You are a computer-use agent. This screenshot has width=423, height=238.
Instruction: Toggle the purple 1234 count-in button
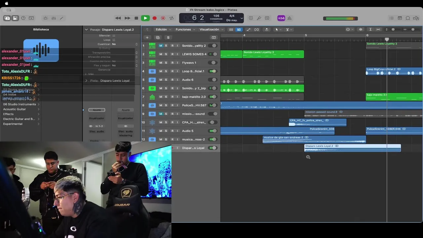[x=281, y=18]
